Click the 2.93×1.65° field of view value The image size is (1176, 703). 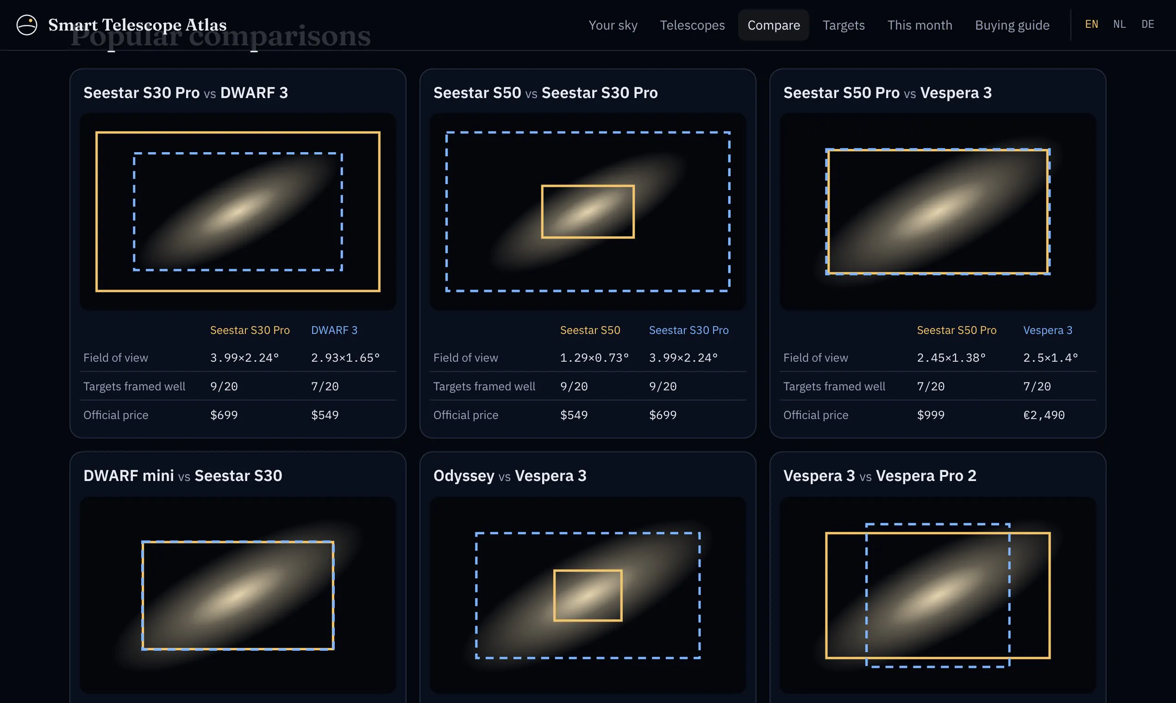345,358
